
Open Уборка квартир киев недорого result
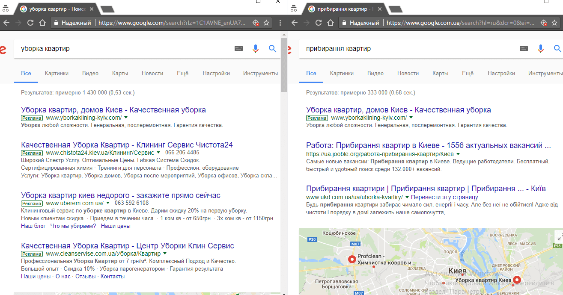pos(121,195)
